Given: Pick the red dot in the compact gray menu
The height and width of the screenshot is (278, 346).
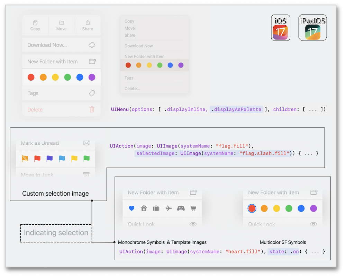Looking at the screenshot, I should tap(128, 65).
